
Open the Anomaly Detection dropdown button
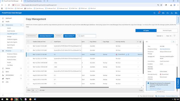[x=46, y=36]
